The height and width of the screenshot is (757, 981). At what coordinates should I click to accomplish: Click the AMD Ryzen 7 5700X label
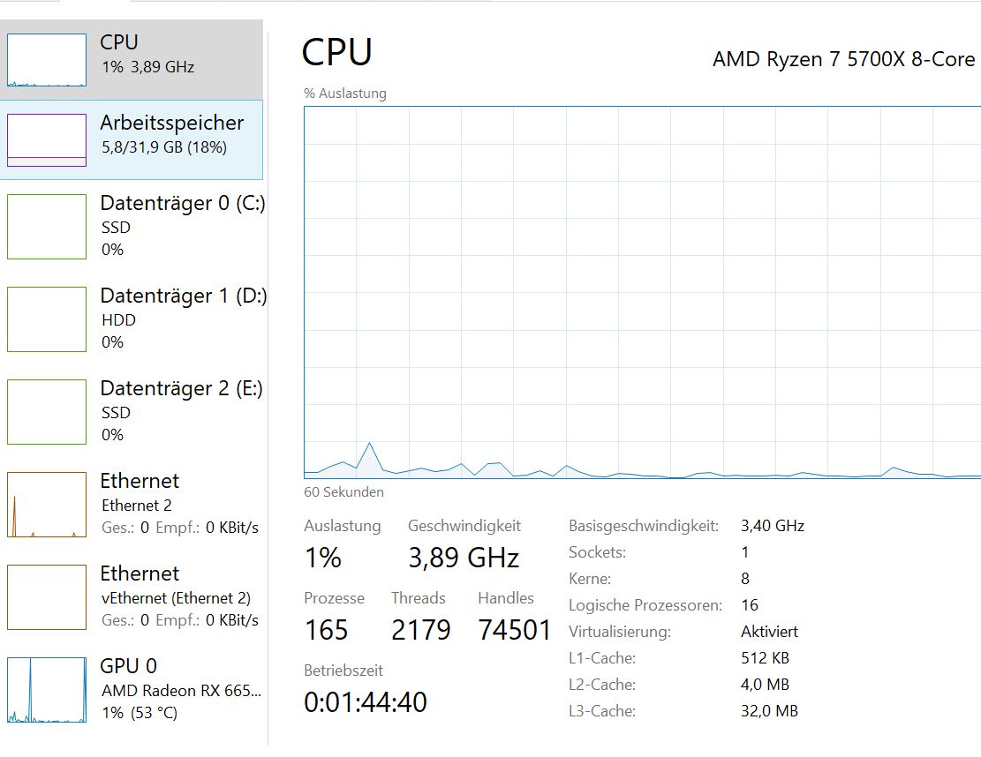(843, 59)
